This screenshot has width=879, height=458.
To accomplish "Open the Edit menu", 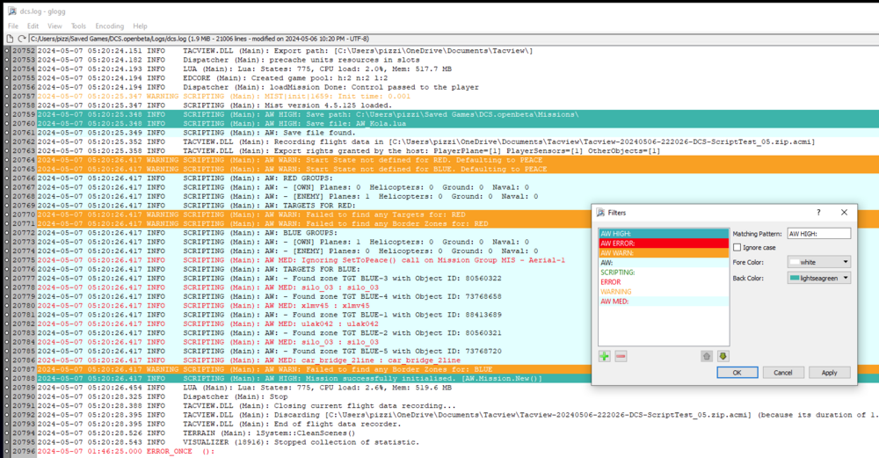I will [33, 25].
